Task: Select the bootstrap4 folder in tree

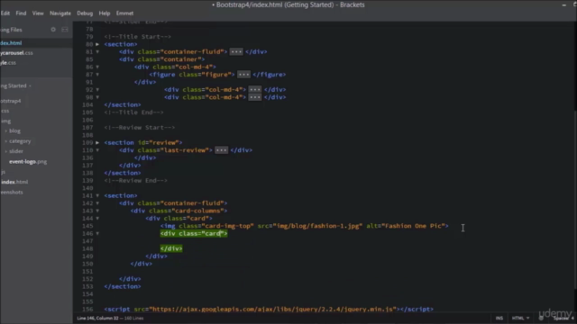Action: coord(11,101)
